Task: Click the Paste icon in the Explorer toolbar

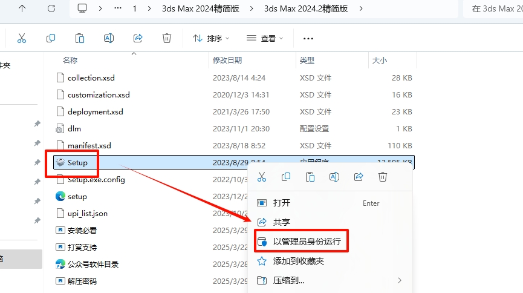Action: (80, 38)
